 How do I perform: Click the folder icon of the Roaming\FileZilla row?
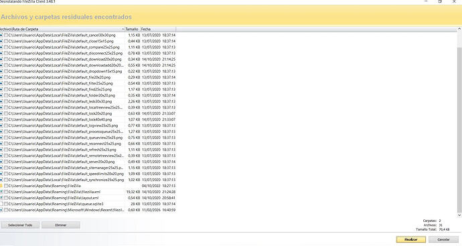1,186
